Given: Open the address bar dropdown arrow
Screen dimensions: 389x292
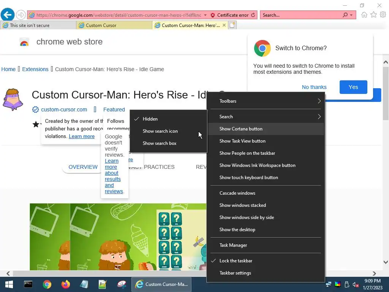Looking at the screenshot, I should (x=205, y=15).
